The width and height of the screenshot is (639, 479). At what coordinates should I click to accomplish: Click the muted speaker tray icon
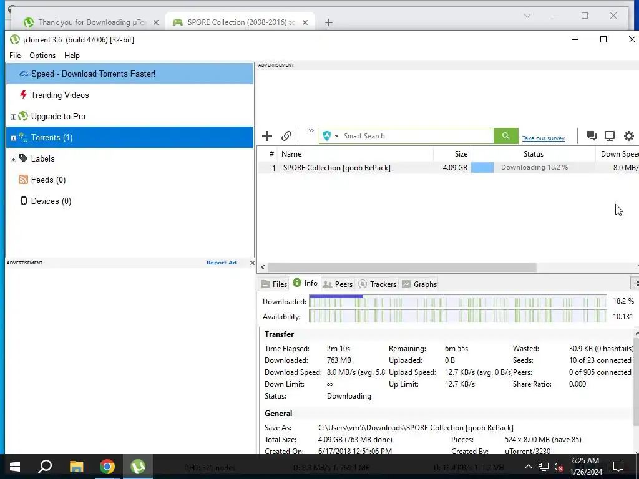click(x=559, y=467)
